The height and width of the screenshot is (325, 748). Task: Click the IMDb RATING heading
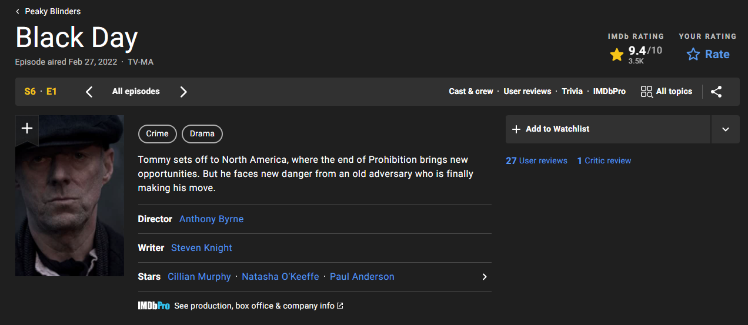coord(636,36)
